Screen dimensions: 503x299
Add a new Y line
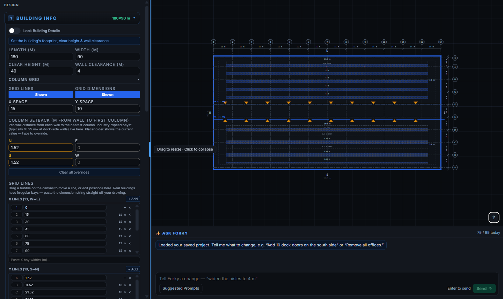tap(133, 269)
